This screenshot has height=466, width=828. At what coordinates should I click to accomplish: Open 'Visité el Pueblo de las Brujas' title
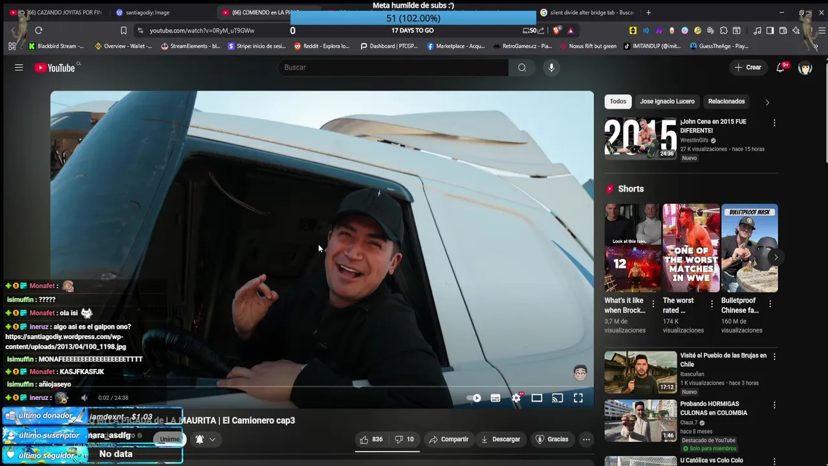(723, 360)
